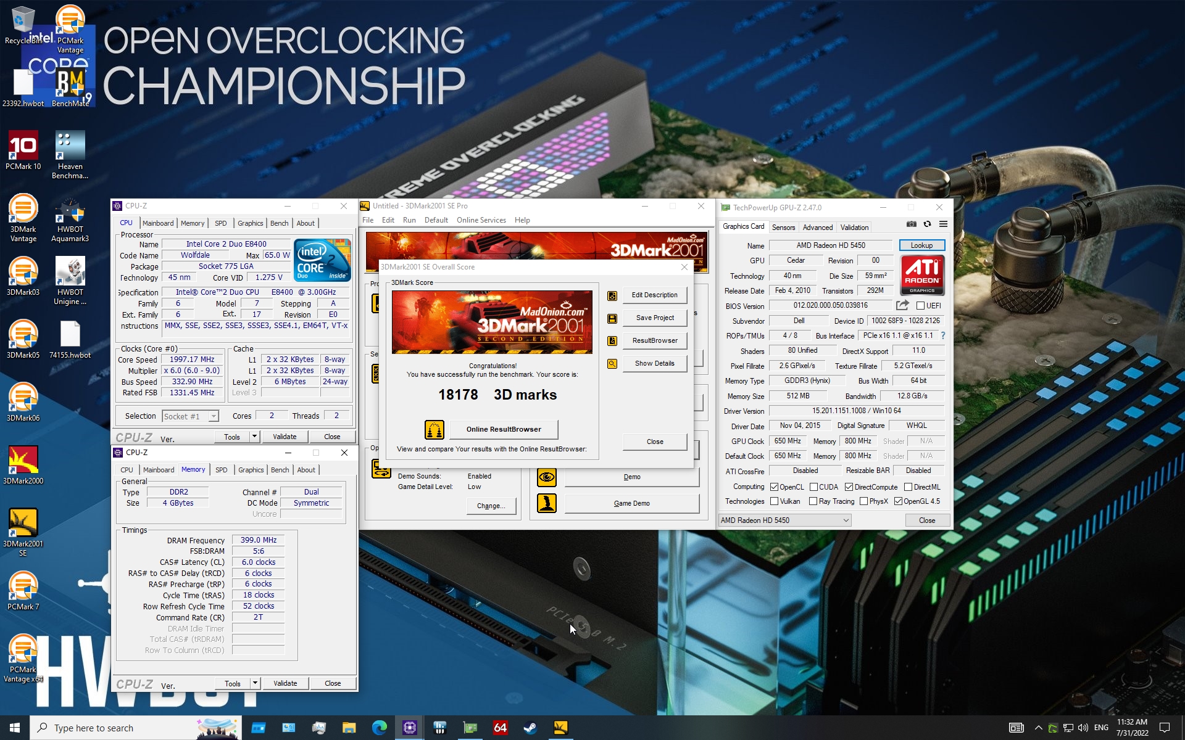Click the Change... button in 3DMark2001
The image size is (1185, 740).
491,506
